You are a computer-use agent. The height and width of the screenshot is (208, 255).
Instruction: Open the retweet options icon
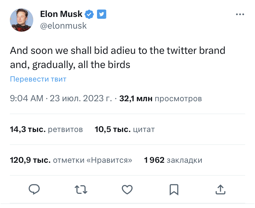click(x=81, y=189)
